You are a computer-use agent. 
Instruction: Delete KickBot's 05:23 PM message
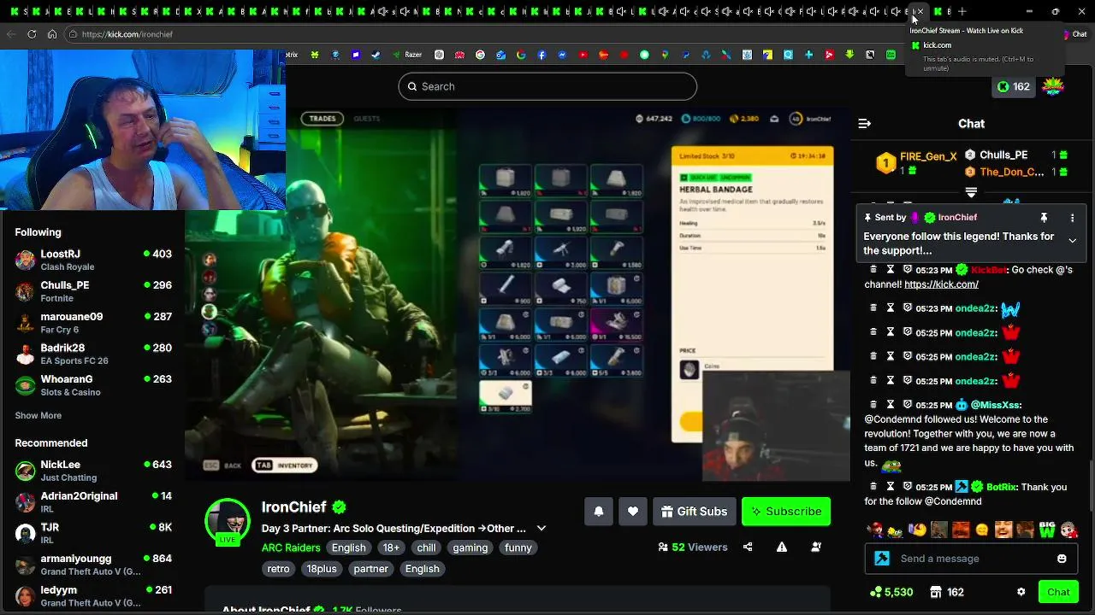click(x=873, y=270)
